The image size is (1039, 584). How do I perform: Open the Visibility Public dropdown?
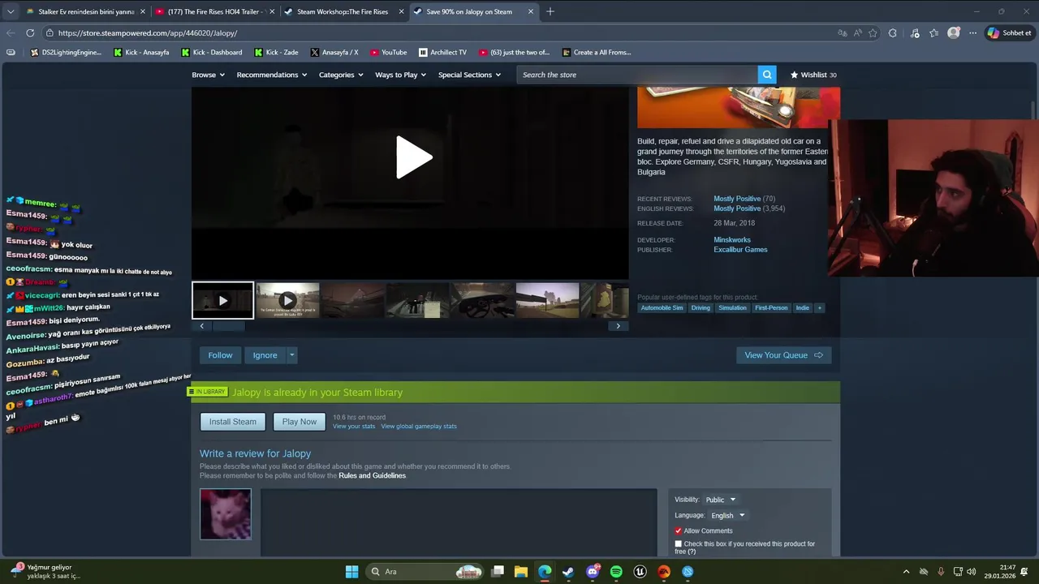click(x=720, y=500)
